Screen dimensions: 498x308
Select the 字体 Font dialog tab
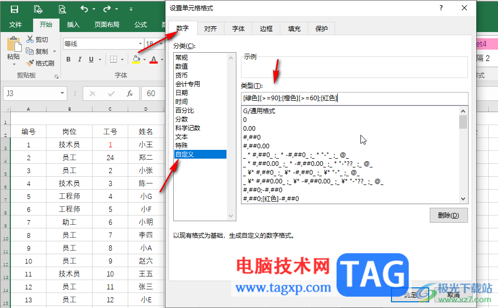(x=238, y=28)
